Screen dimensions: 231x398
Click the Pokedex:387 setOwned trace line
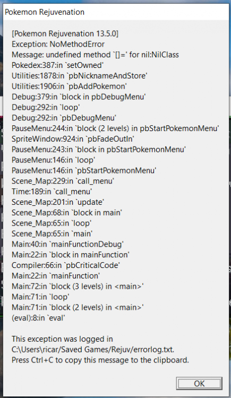[x=57, y=65]
